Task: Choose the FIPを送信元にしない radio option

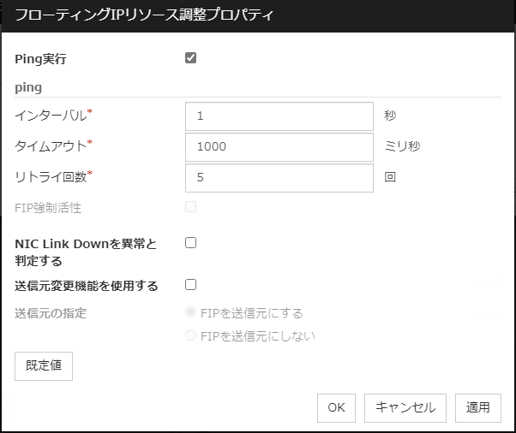Action: [191, 335]
